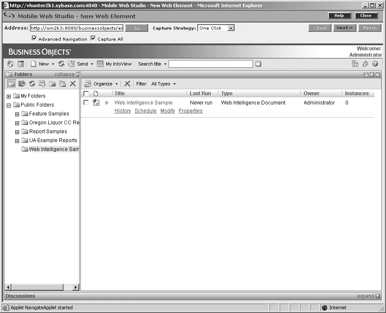Select the folder view icon in Folders toolbar

pos(11,84)
